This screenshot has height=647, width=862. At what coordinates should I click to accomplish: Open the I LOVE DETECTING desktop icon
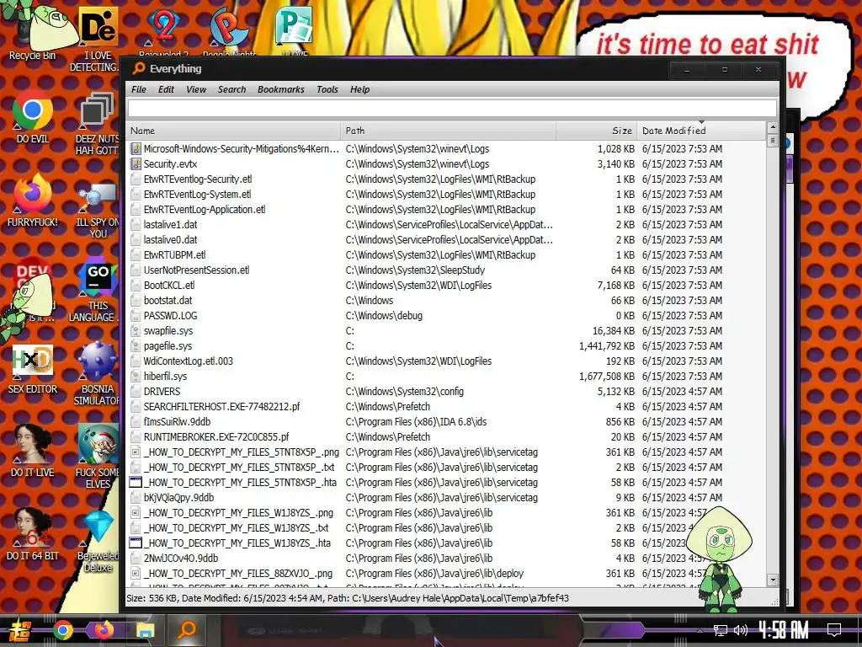click(x=97, y=39)
